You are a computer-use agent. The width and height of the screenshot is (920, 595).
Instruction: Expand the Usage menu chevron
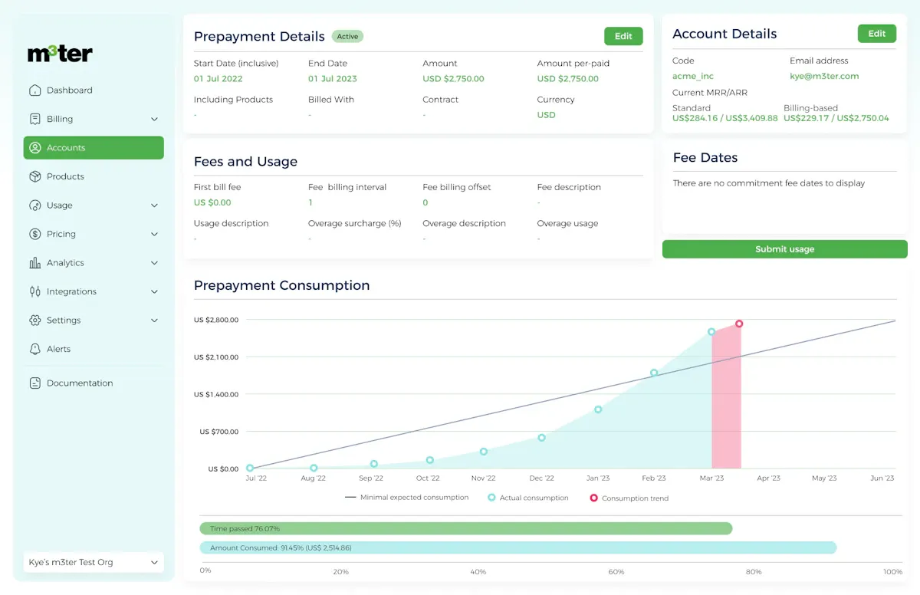tap(154, 205)
